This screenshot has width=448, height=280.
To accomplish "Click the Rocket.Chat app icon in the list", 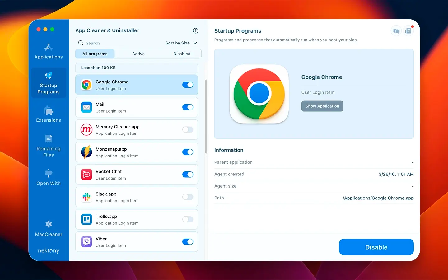I will click(x=86, y=175).
